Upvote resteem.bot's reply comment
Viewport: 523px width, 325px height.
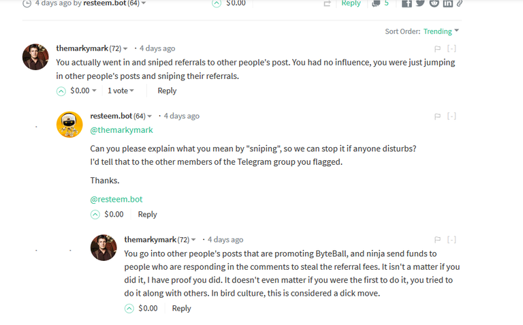95,215
